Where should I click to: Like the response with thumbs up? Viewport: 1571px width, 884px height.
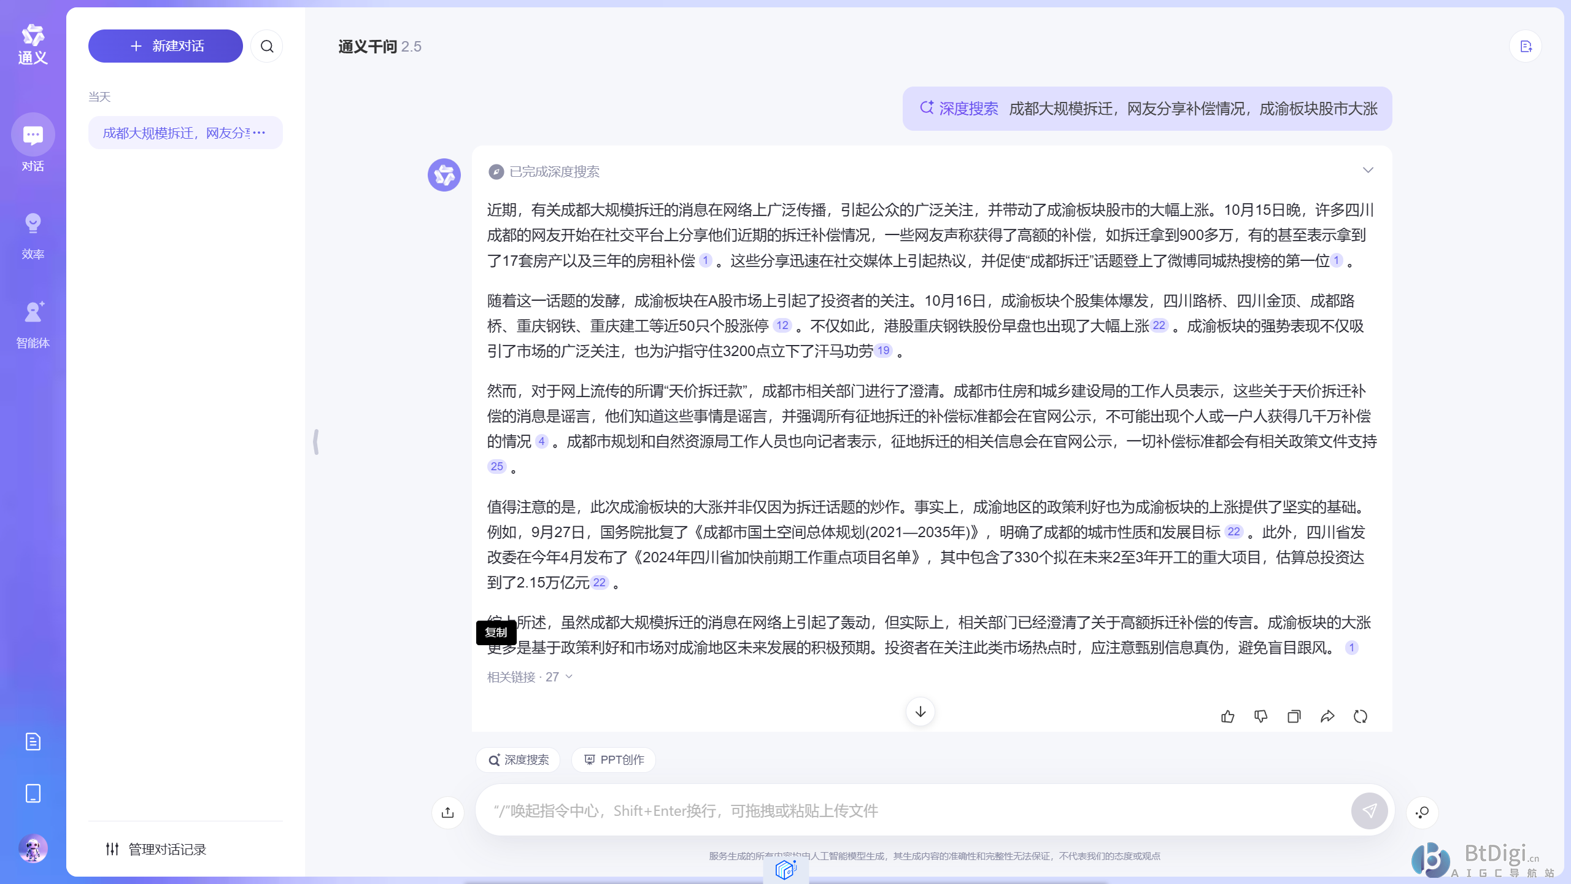click(x=1228, y=716)
